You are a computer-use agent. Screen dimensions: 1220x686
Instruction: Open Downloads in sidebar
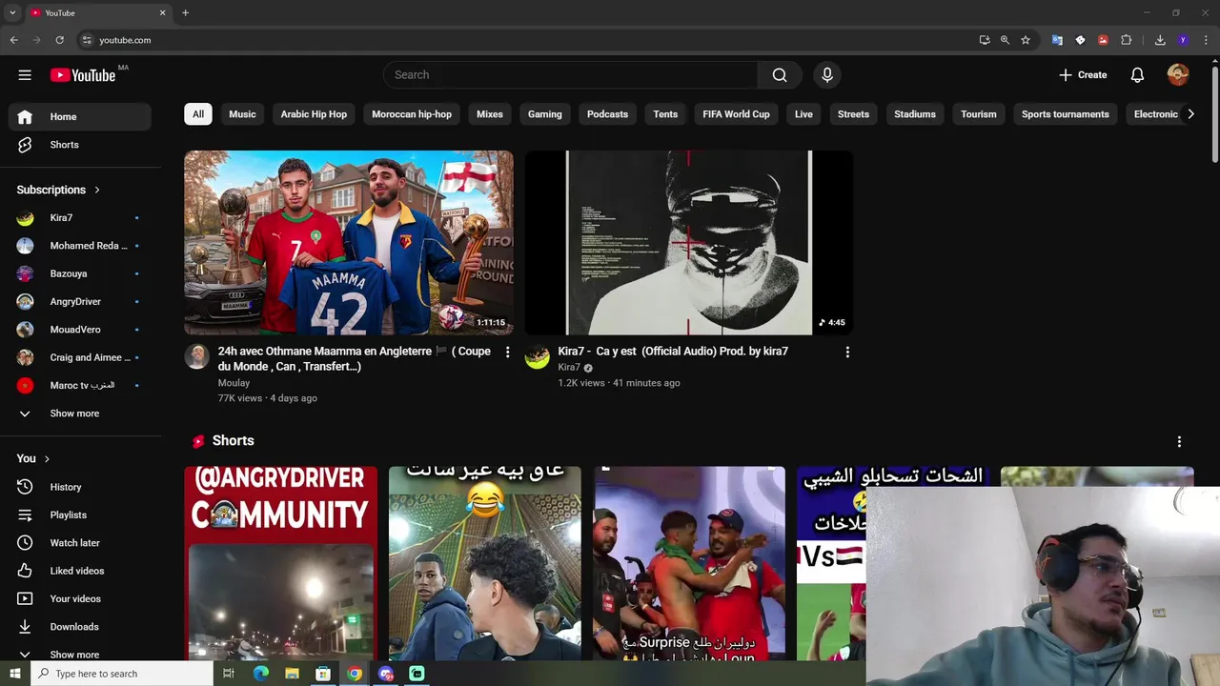80,627
